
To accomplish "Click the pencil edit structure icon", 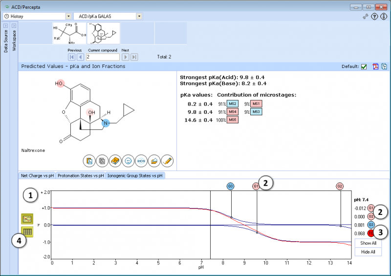I will point(167,161).
